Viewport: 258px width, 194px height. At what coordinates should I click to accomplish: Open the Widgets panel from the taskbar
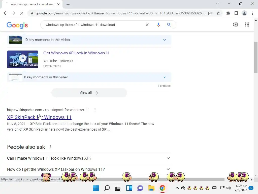click(x=129, y=188)
